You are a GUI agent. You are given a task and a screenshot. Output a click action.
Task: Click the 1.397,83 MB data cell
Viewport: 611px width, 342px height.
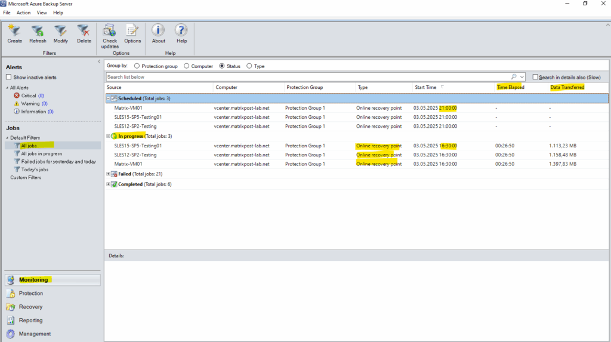[563, 164]
